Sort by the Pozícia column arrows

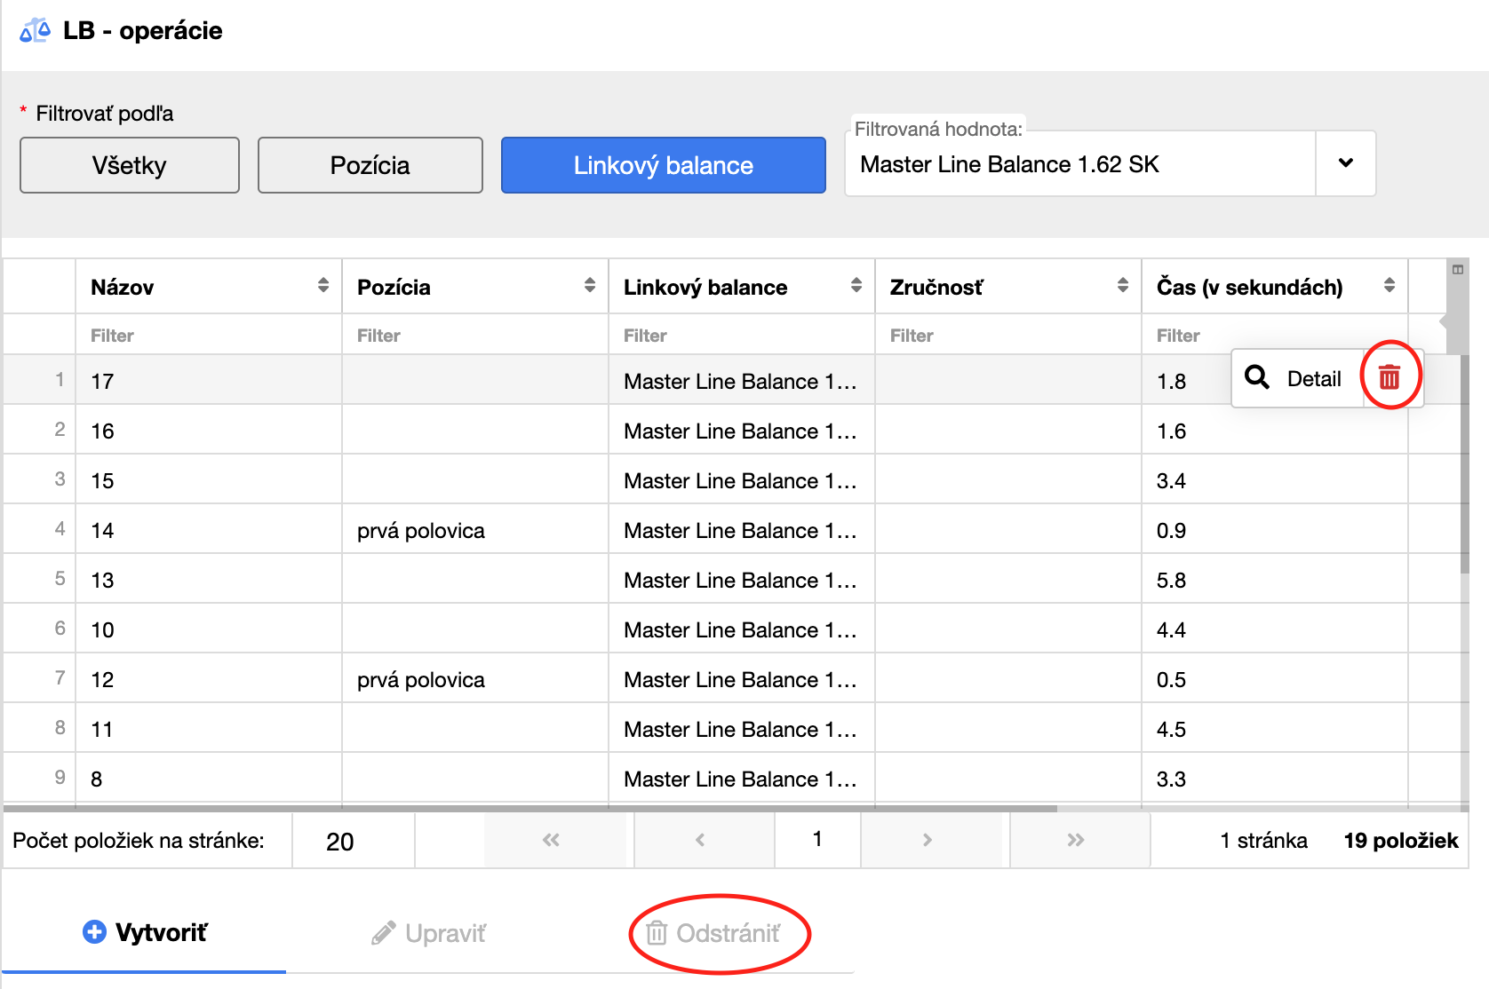[590, 285]
